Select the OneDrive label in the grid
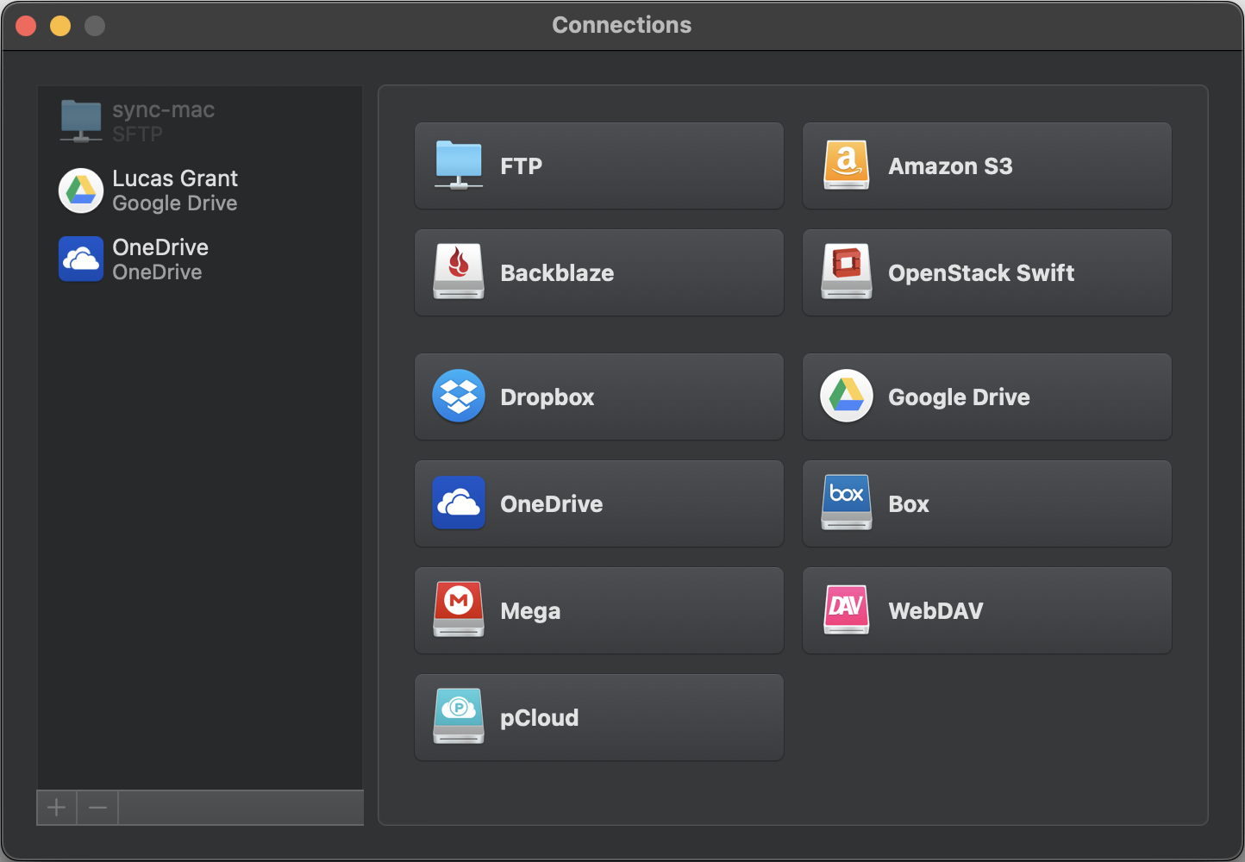 coord(552,504)
